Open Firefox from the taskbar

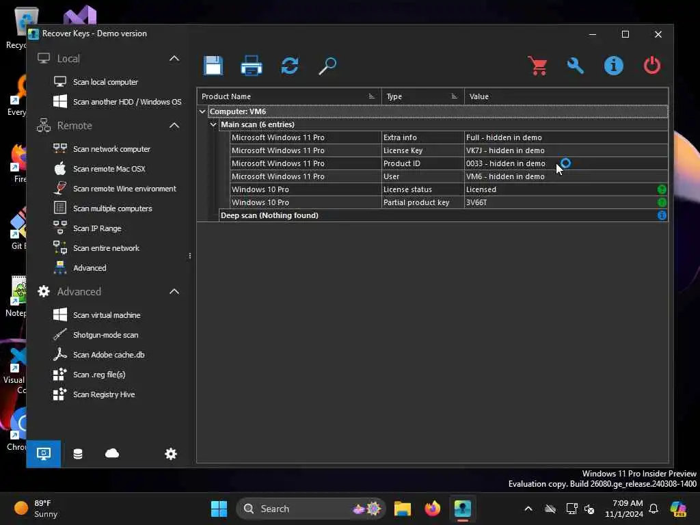click(432, 509)
